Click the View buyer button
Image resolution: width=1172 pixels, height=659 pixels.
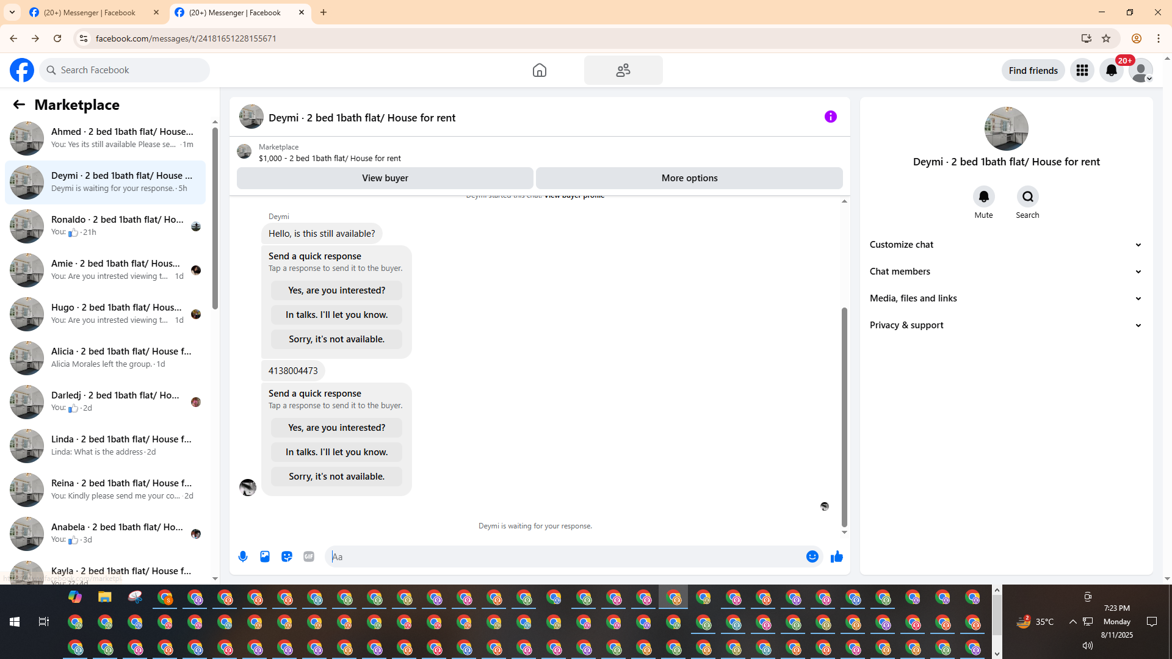[x=385, y=178]
